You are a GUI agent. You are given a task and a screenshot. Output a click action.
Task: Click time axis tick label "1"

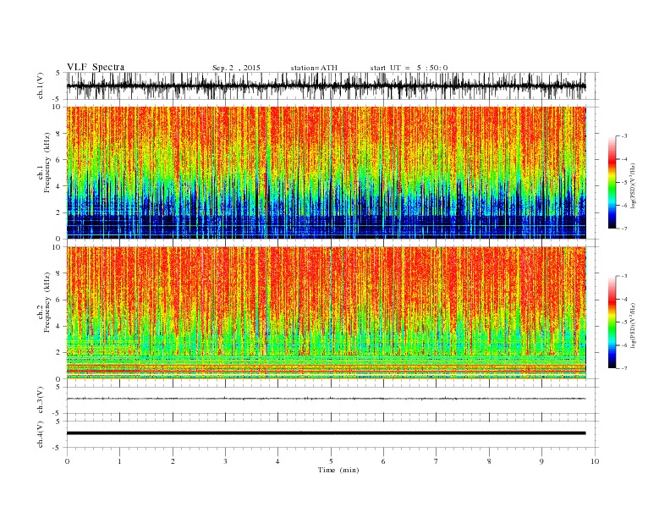click(119, 461)
